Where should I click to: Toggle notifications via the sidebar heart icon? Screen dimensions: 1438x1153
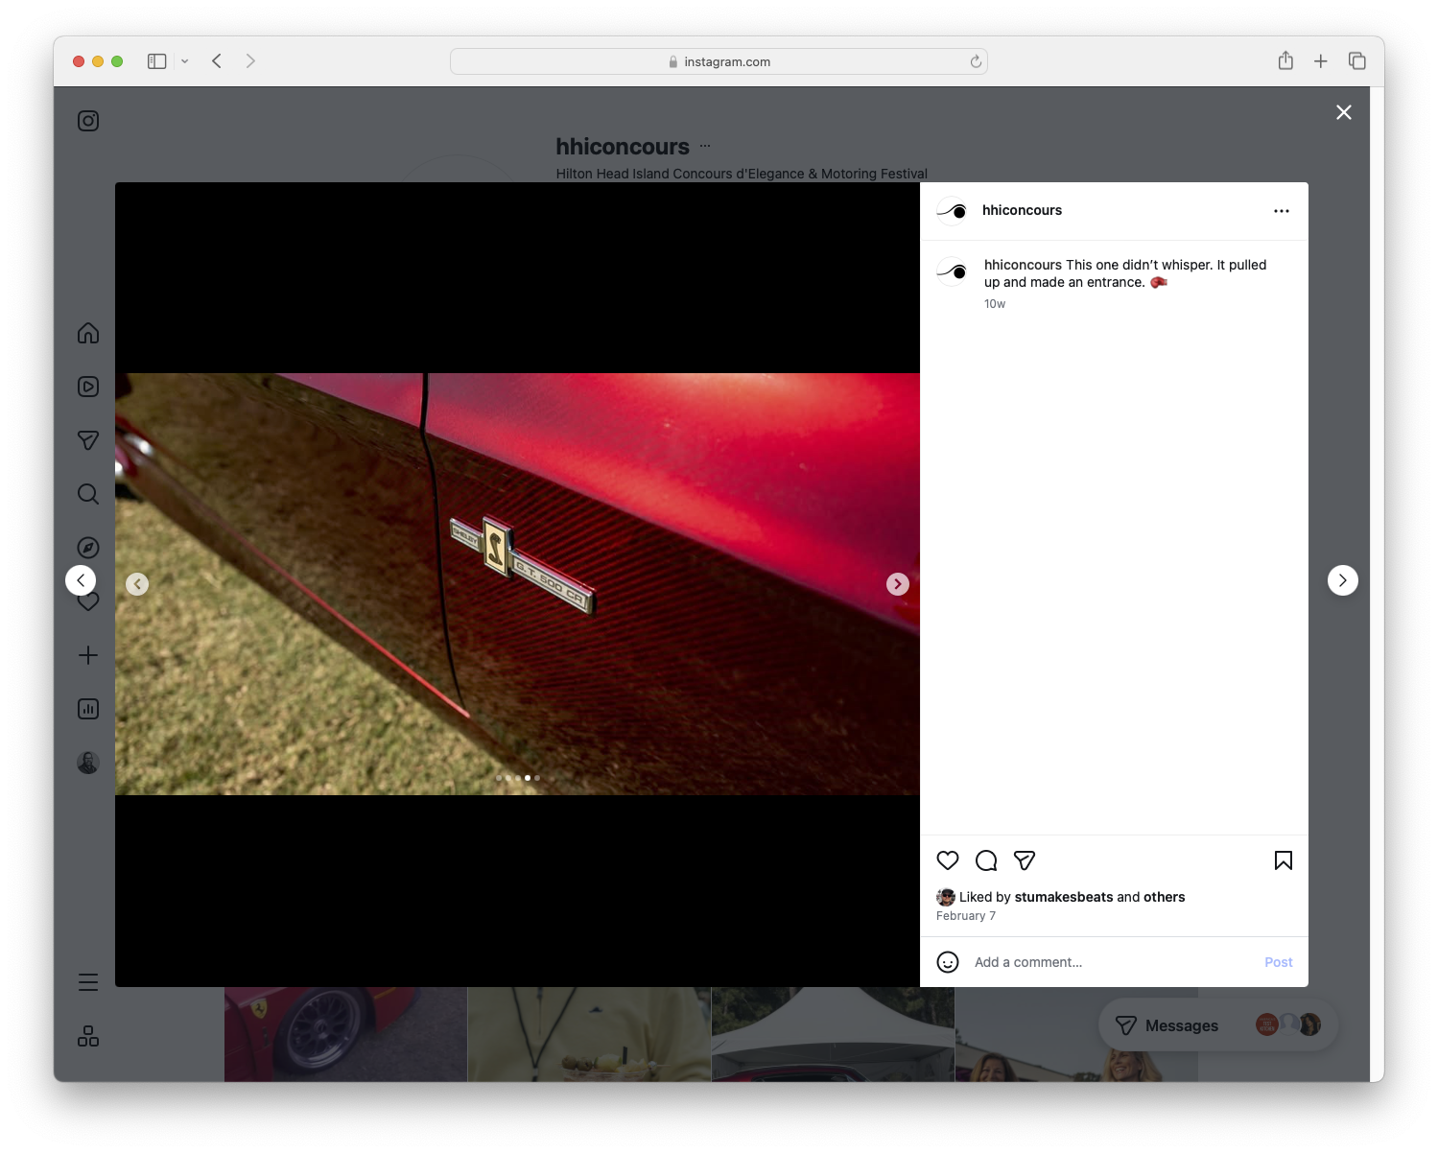coord(87,601)
